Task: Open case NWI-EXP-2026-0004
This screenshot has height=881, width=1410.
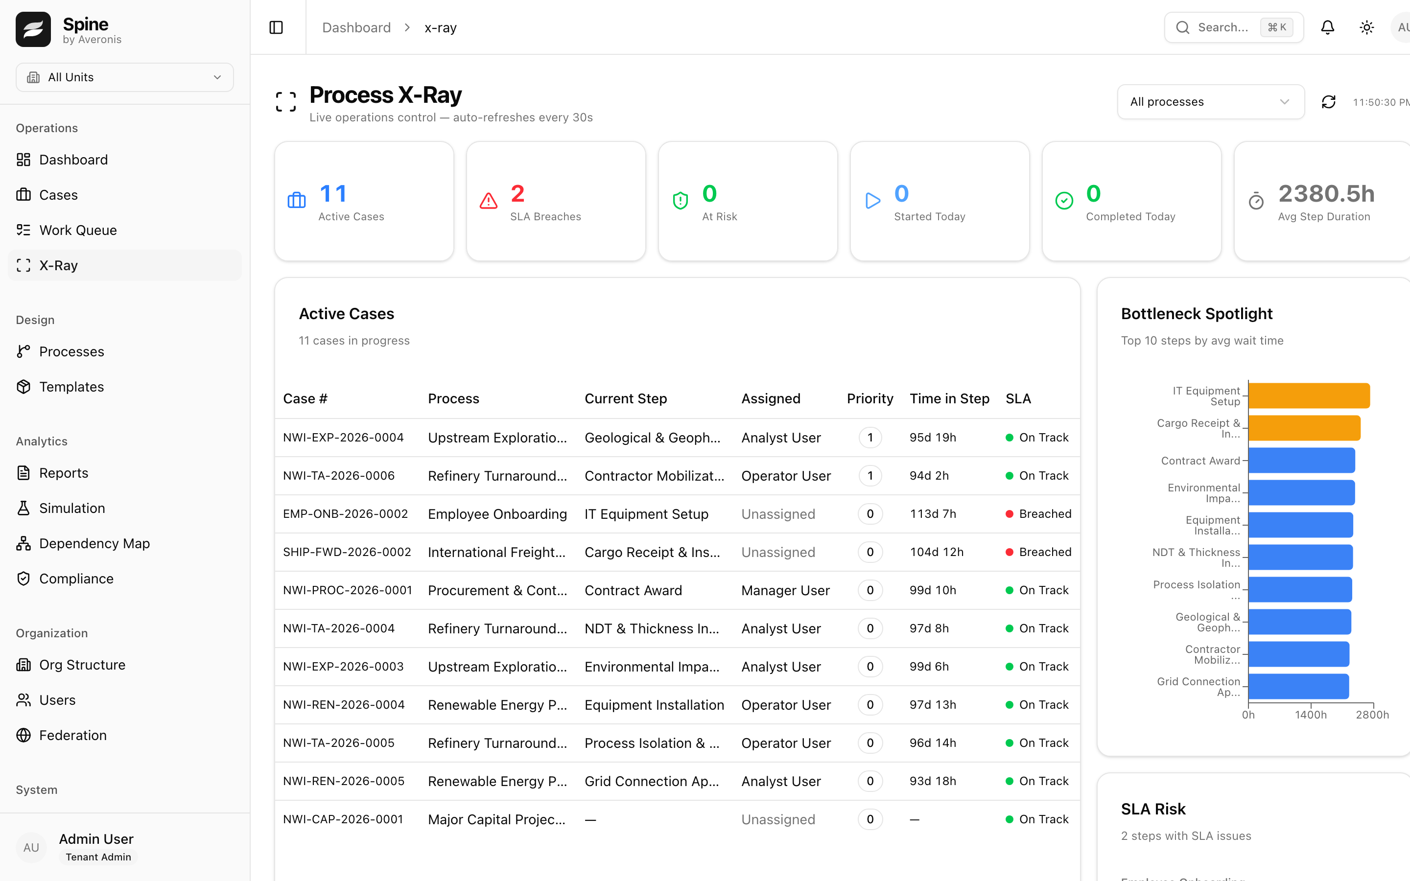Action: tap(343, 438)
